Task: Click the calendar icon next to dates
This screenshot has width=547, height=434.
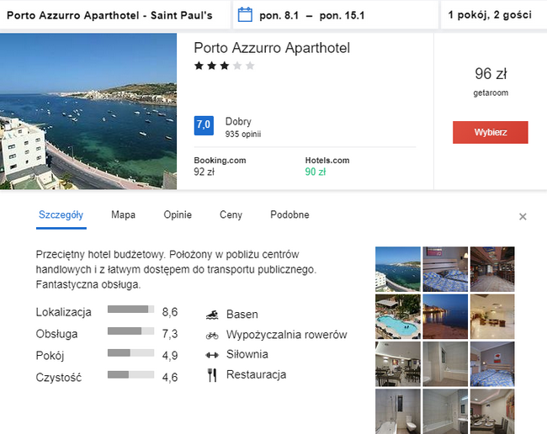Action: [245, 15]
